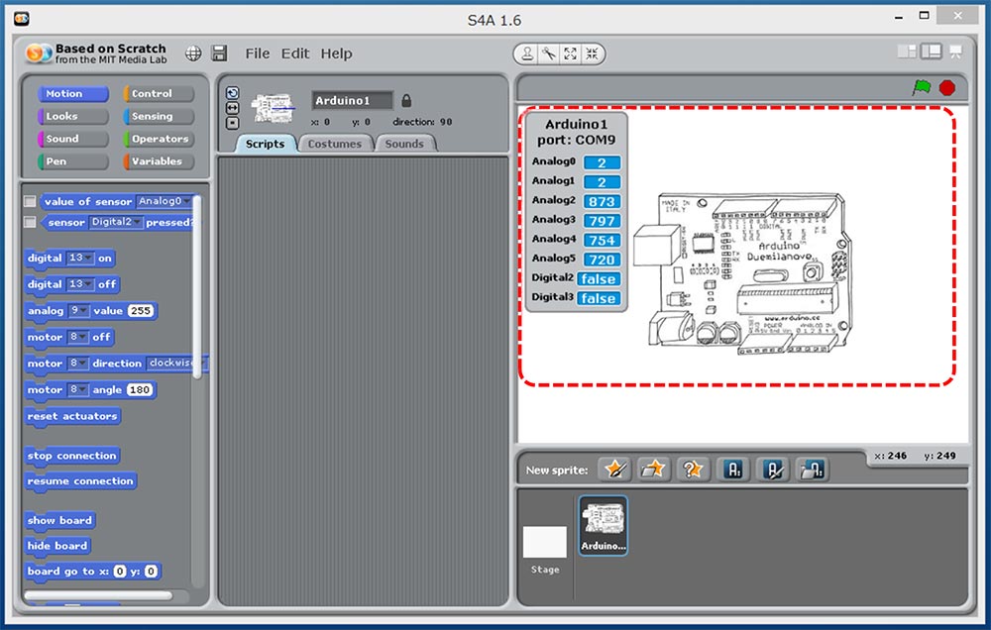Select the Sensing block category
This screenshot has width=991, height=630.
click(159, 116)
